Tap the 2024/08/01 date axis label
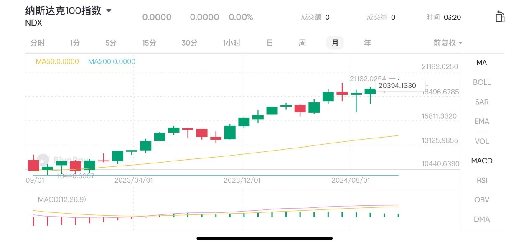This screenshot has width=529, height=245. pos(351,180)
